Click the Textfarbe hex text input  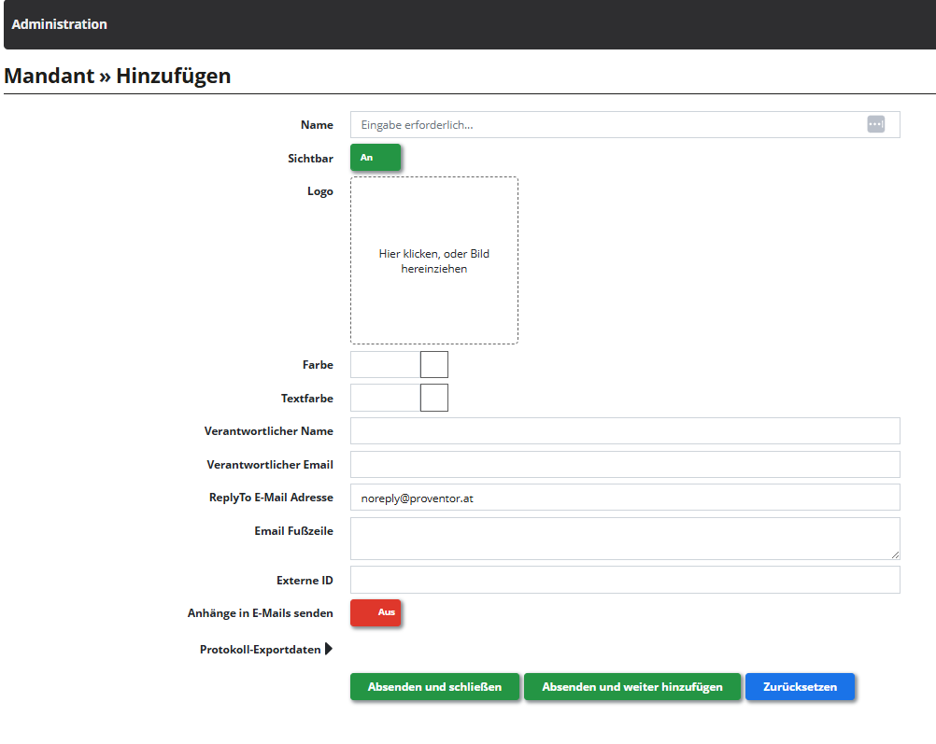(x=385, y=398)
